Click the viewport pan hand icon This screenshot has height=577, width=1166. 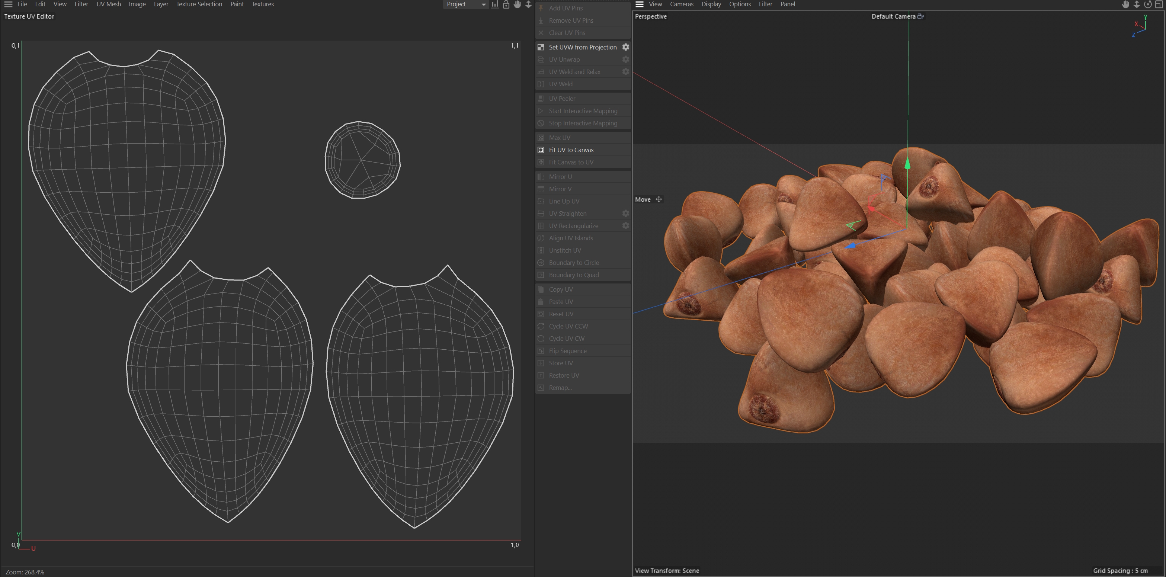[x=1125, y=4]
